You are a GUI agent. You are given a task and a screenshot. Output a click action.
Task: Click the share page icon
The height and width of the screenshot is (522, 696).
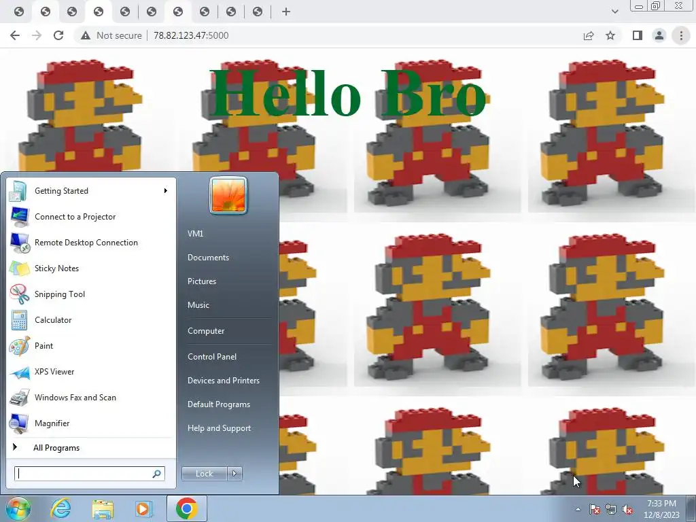click(x=589, y=35)
